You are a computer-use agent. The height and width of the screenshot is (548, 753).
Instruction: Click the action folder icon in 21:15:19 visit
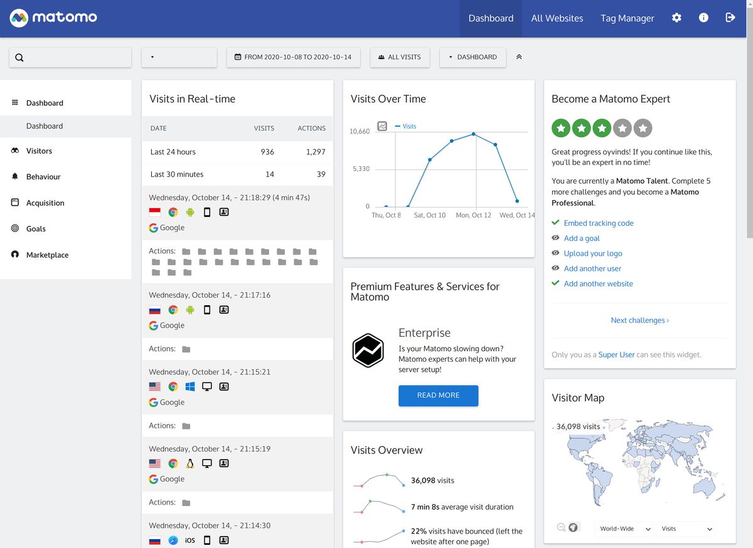[186, 503]
